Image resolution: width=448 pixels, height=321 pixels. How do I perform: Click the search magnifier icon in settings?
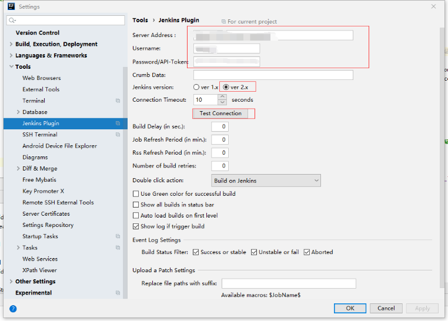(x=12, y=20)
